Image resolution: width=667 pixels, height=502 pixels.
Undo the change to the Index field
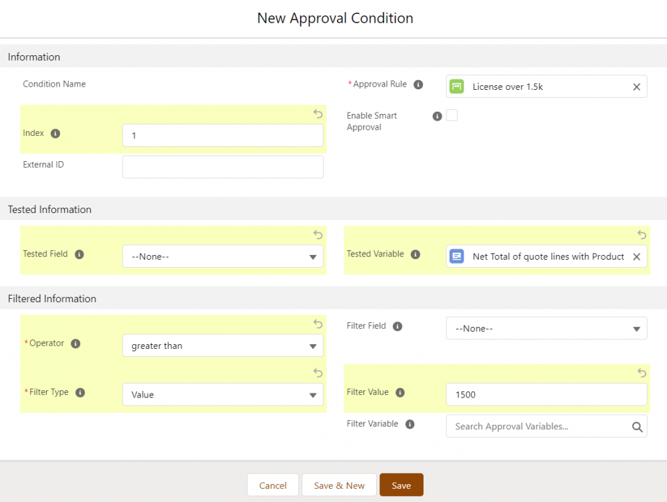point(317,114)
